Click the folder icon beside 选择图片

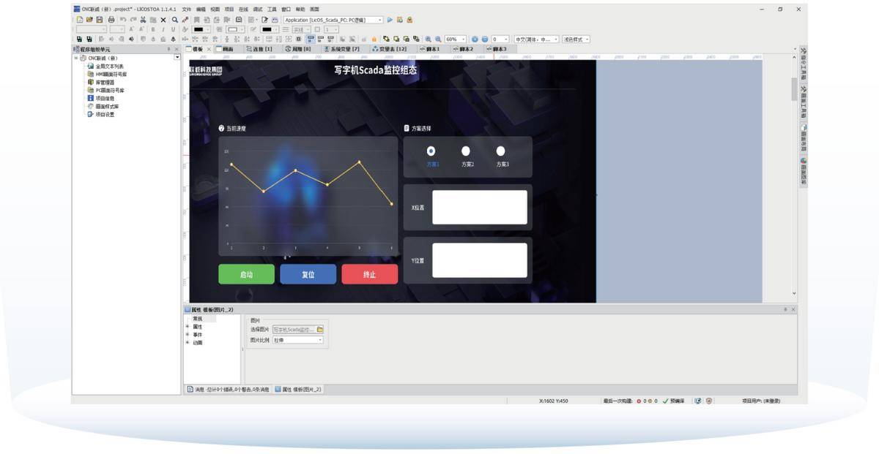tap(320, 330)
